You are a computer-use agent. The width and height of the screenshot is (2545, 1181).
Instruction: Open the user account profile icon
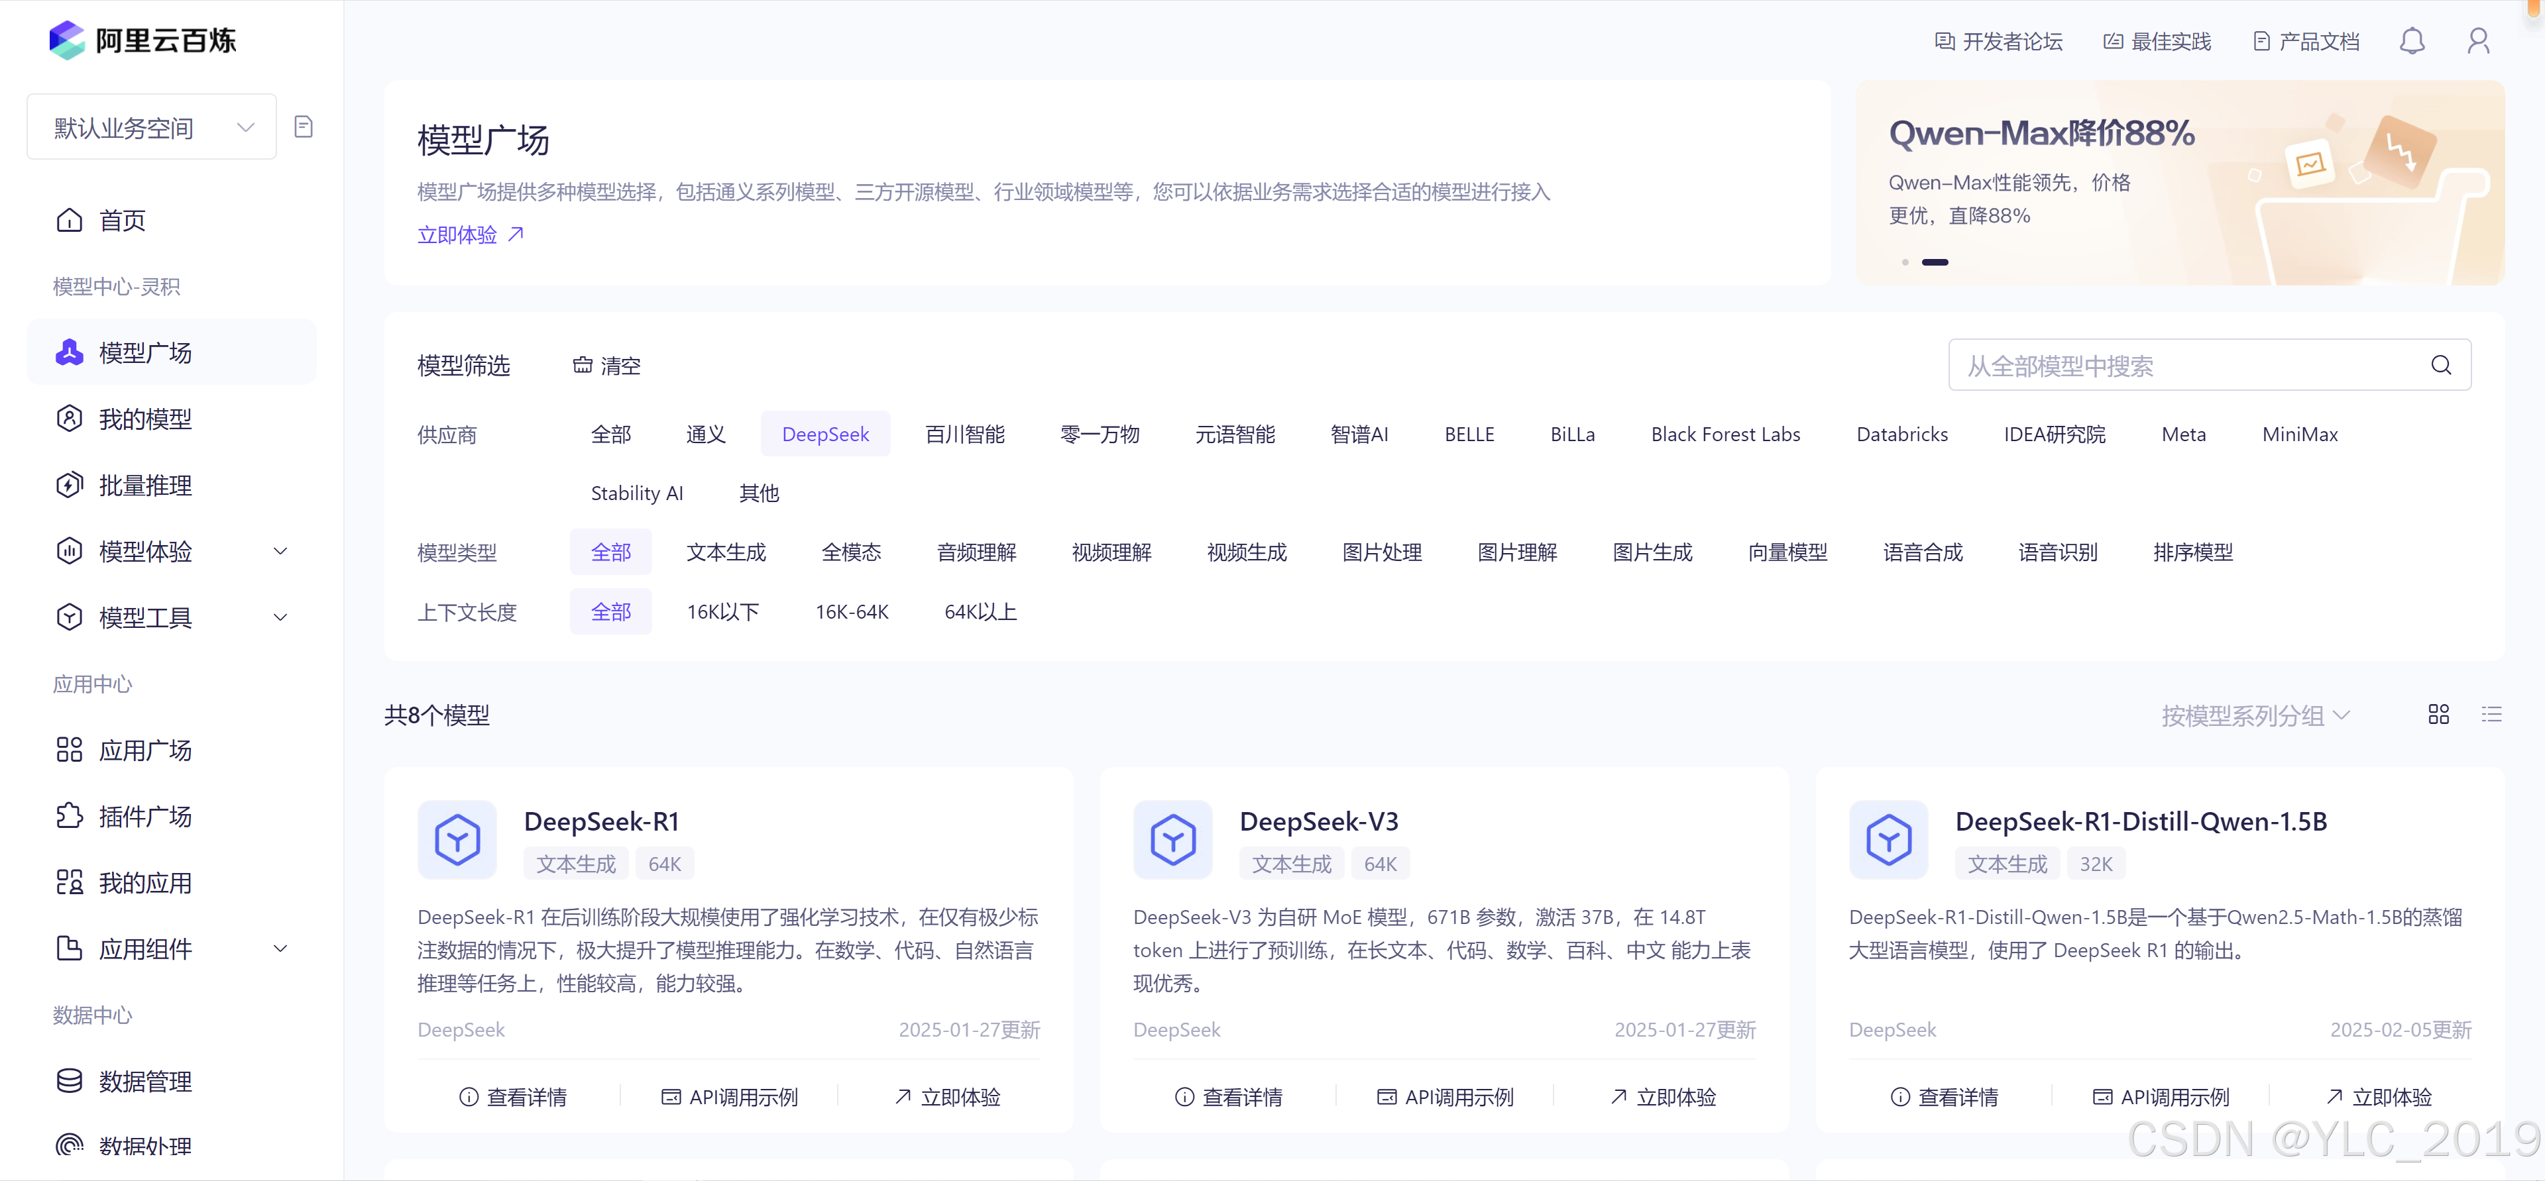(x=2478, y=40)
